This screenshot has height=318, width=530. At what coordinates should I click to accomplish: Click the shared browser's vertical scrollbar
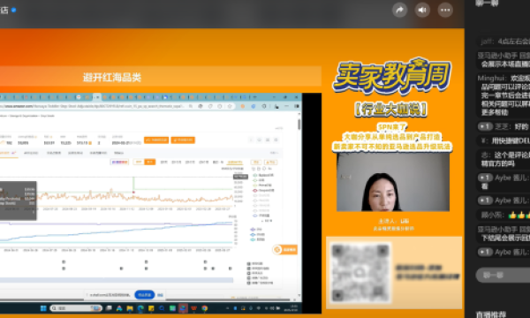click(x=299, y=125)
